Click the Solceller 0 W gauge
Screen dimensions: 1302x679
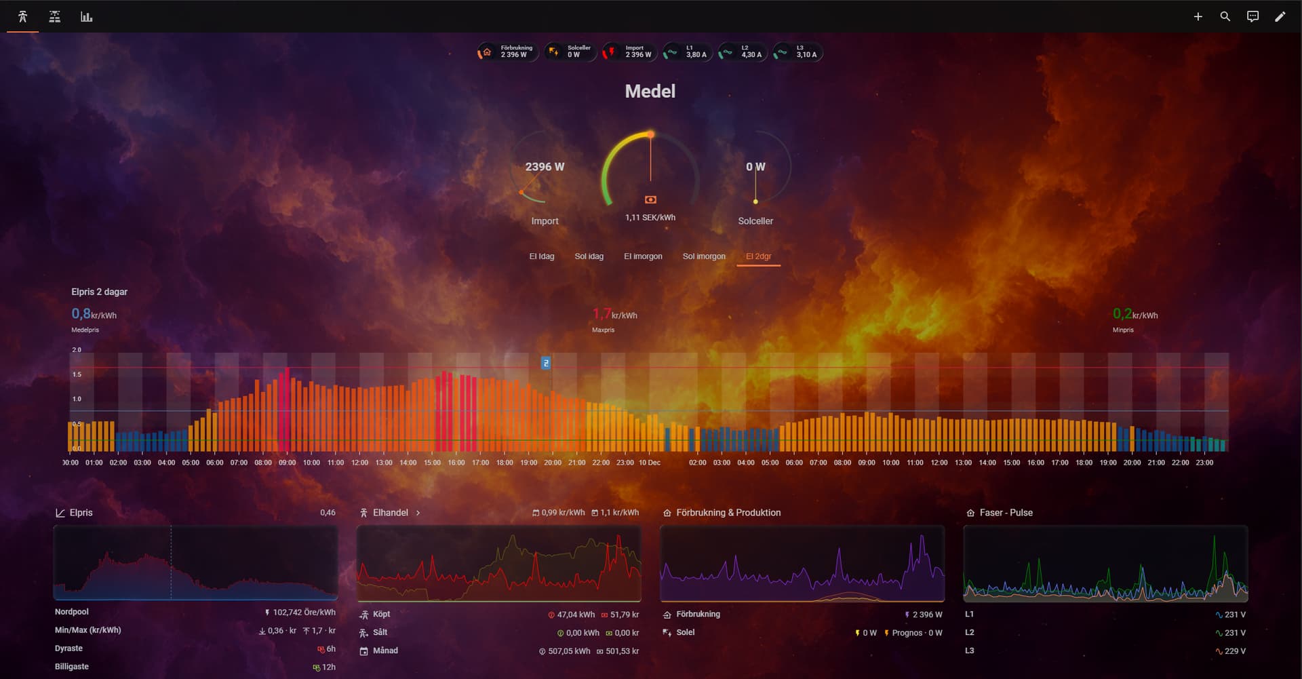point(755,178)
